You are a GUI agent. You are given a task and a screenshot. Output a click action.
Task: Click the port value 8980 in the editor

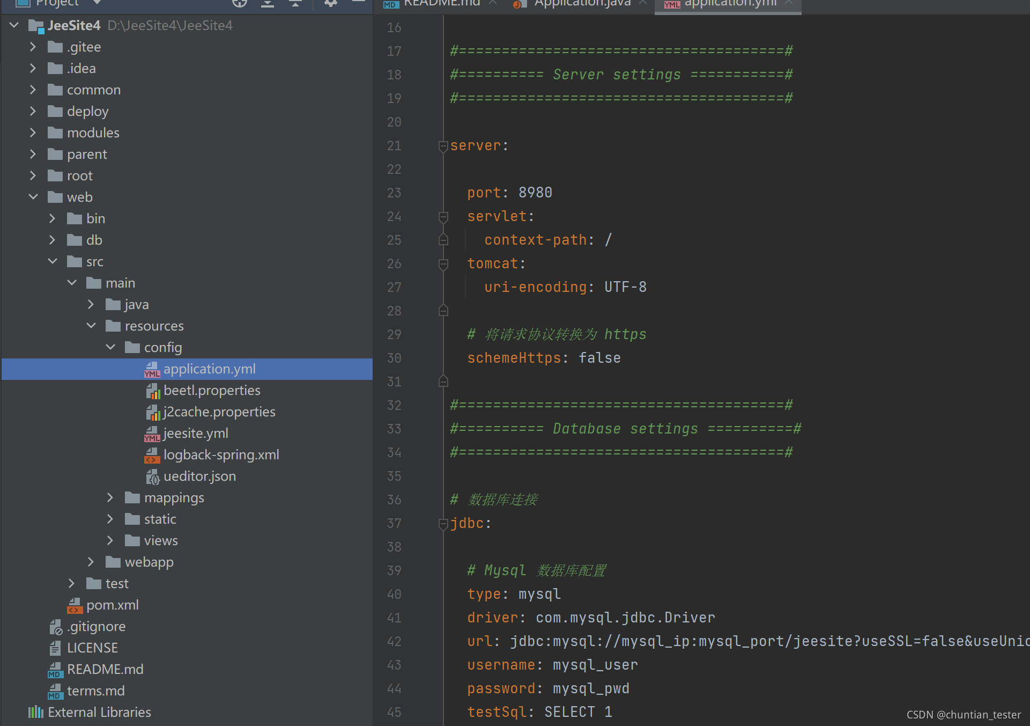click(535, 193)
